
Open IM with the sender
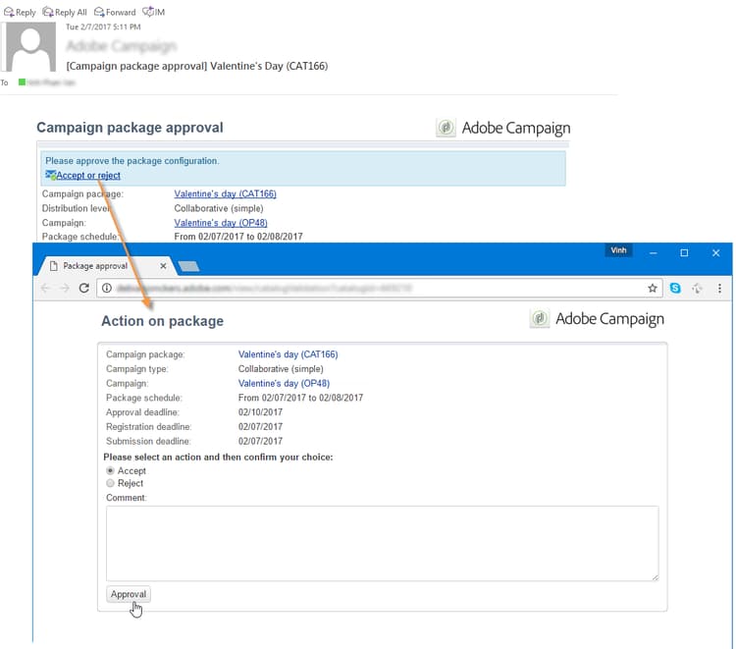(153, 12)
